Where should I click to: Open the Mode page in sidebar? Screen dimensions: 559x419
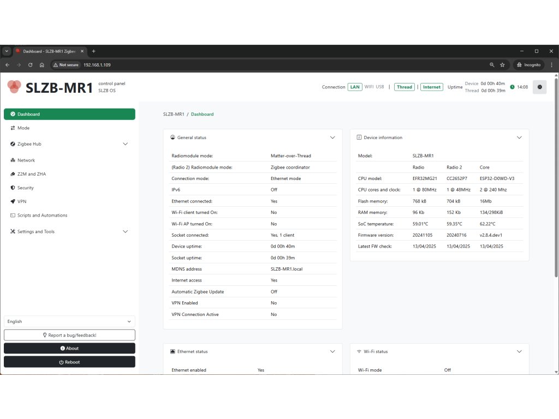23,128
